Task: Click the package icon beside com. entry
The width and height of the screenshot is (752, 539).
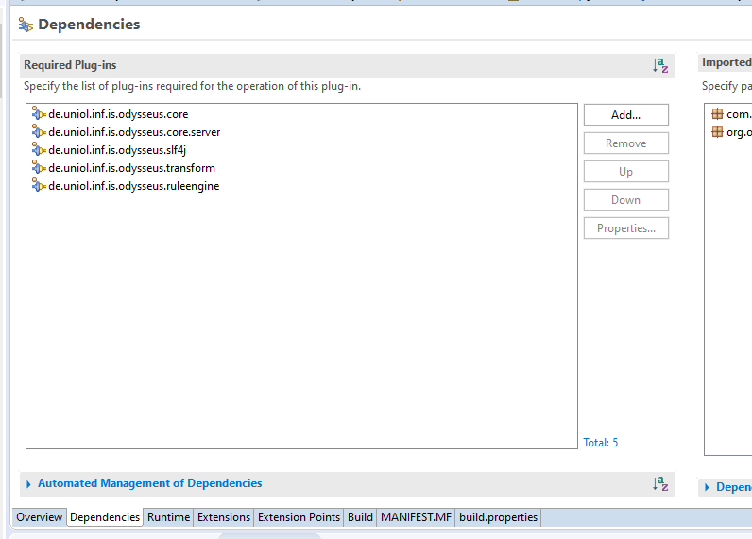Action: (718, 114)
